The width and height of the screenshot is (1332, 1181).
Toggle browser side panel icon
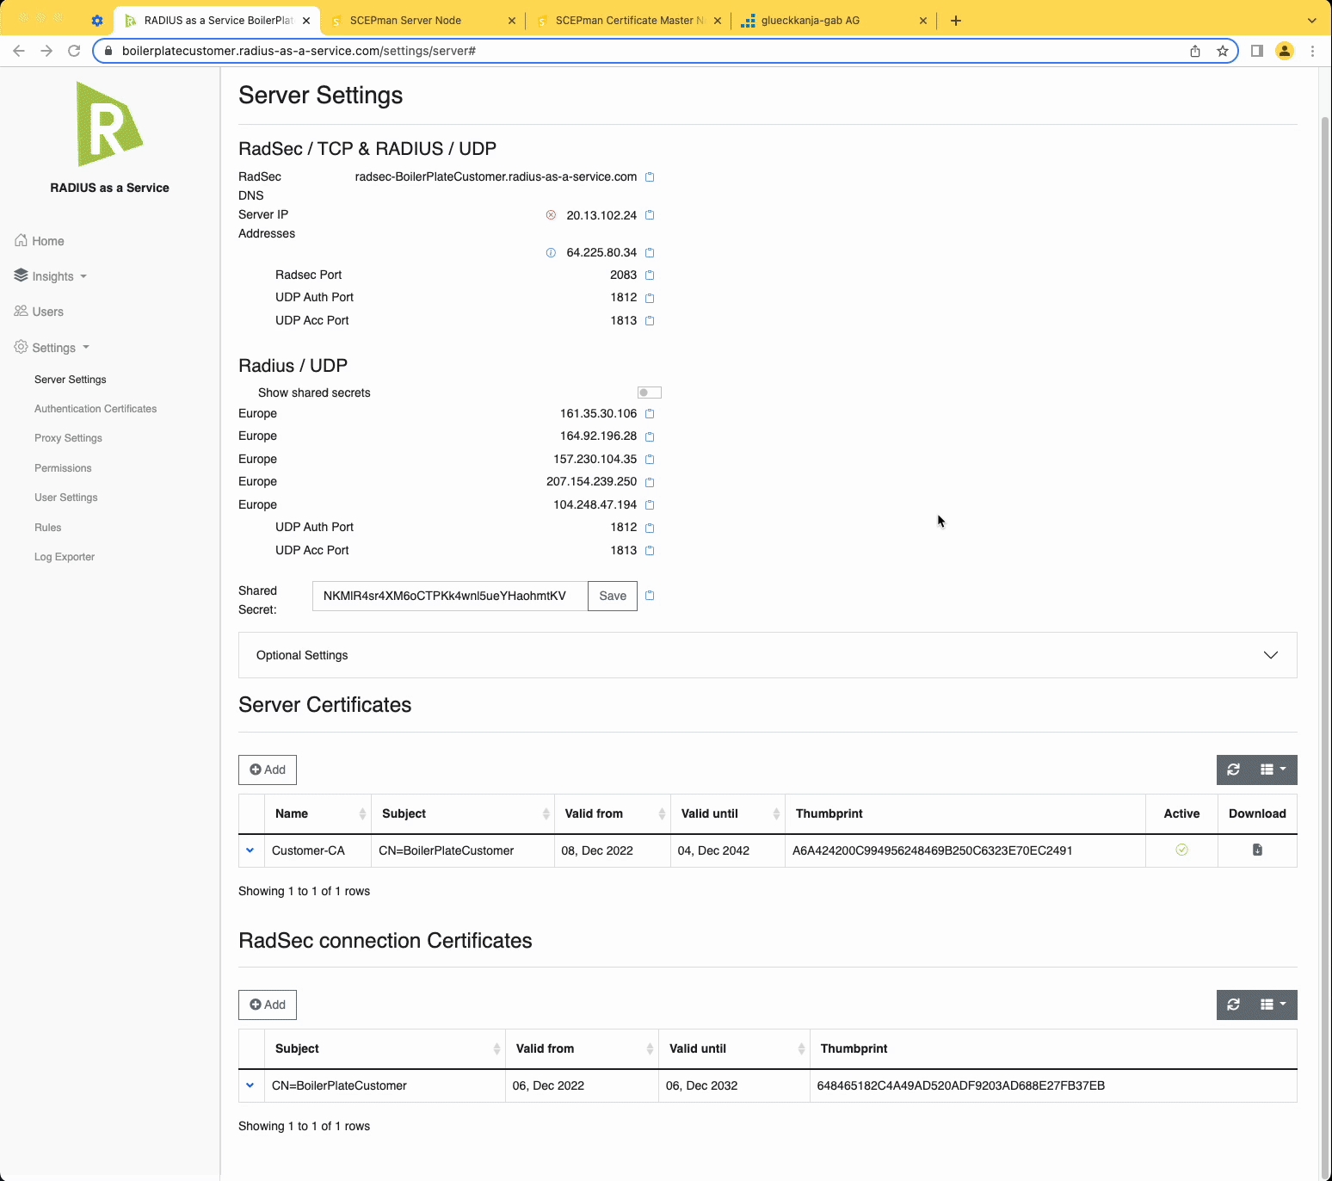pos(1257,51)
